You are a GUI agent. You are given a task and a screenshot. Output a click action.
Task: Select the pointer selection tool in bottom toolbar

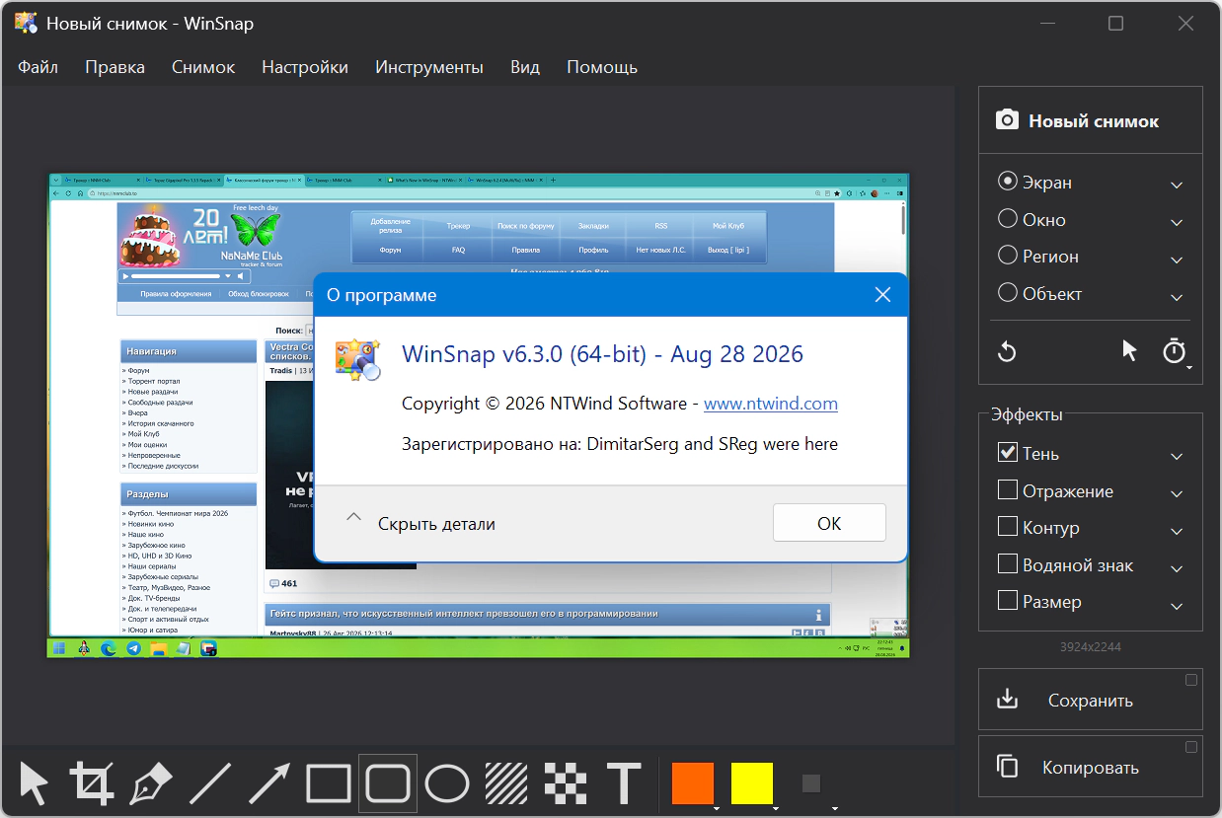pyautogui.click(x=34, y=783)
